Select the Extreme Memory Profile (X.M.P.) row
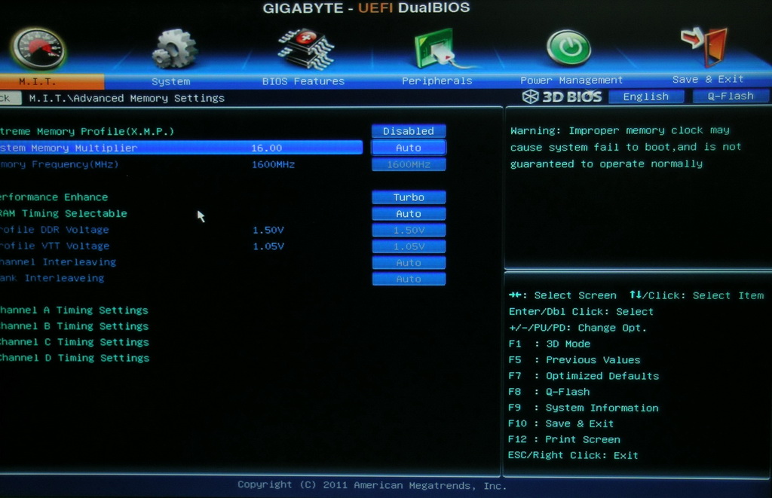This screenshot has height=498, width=772. coord(87,131)
